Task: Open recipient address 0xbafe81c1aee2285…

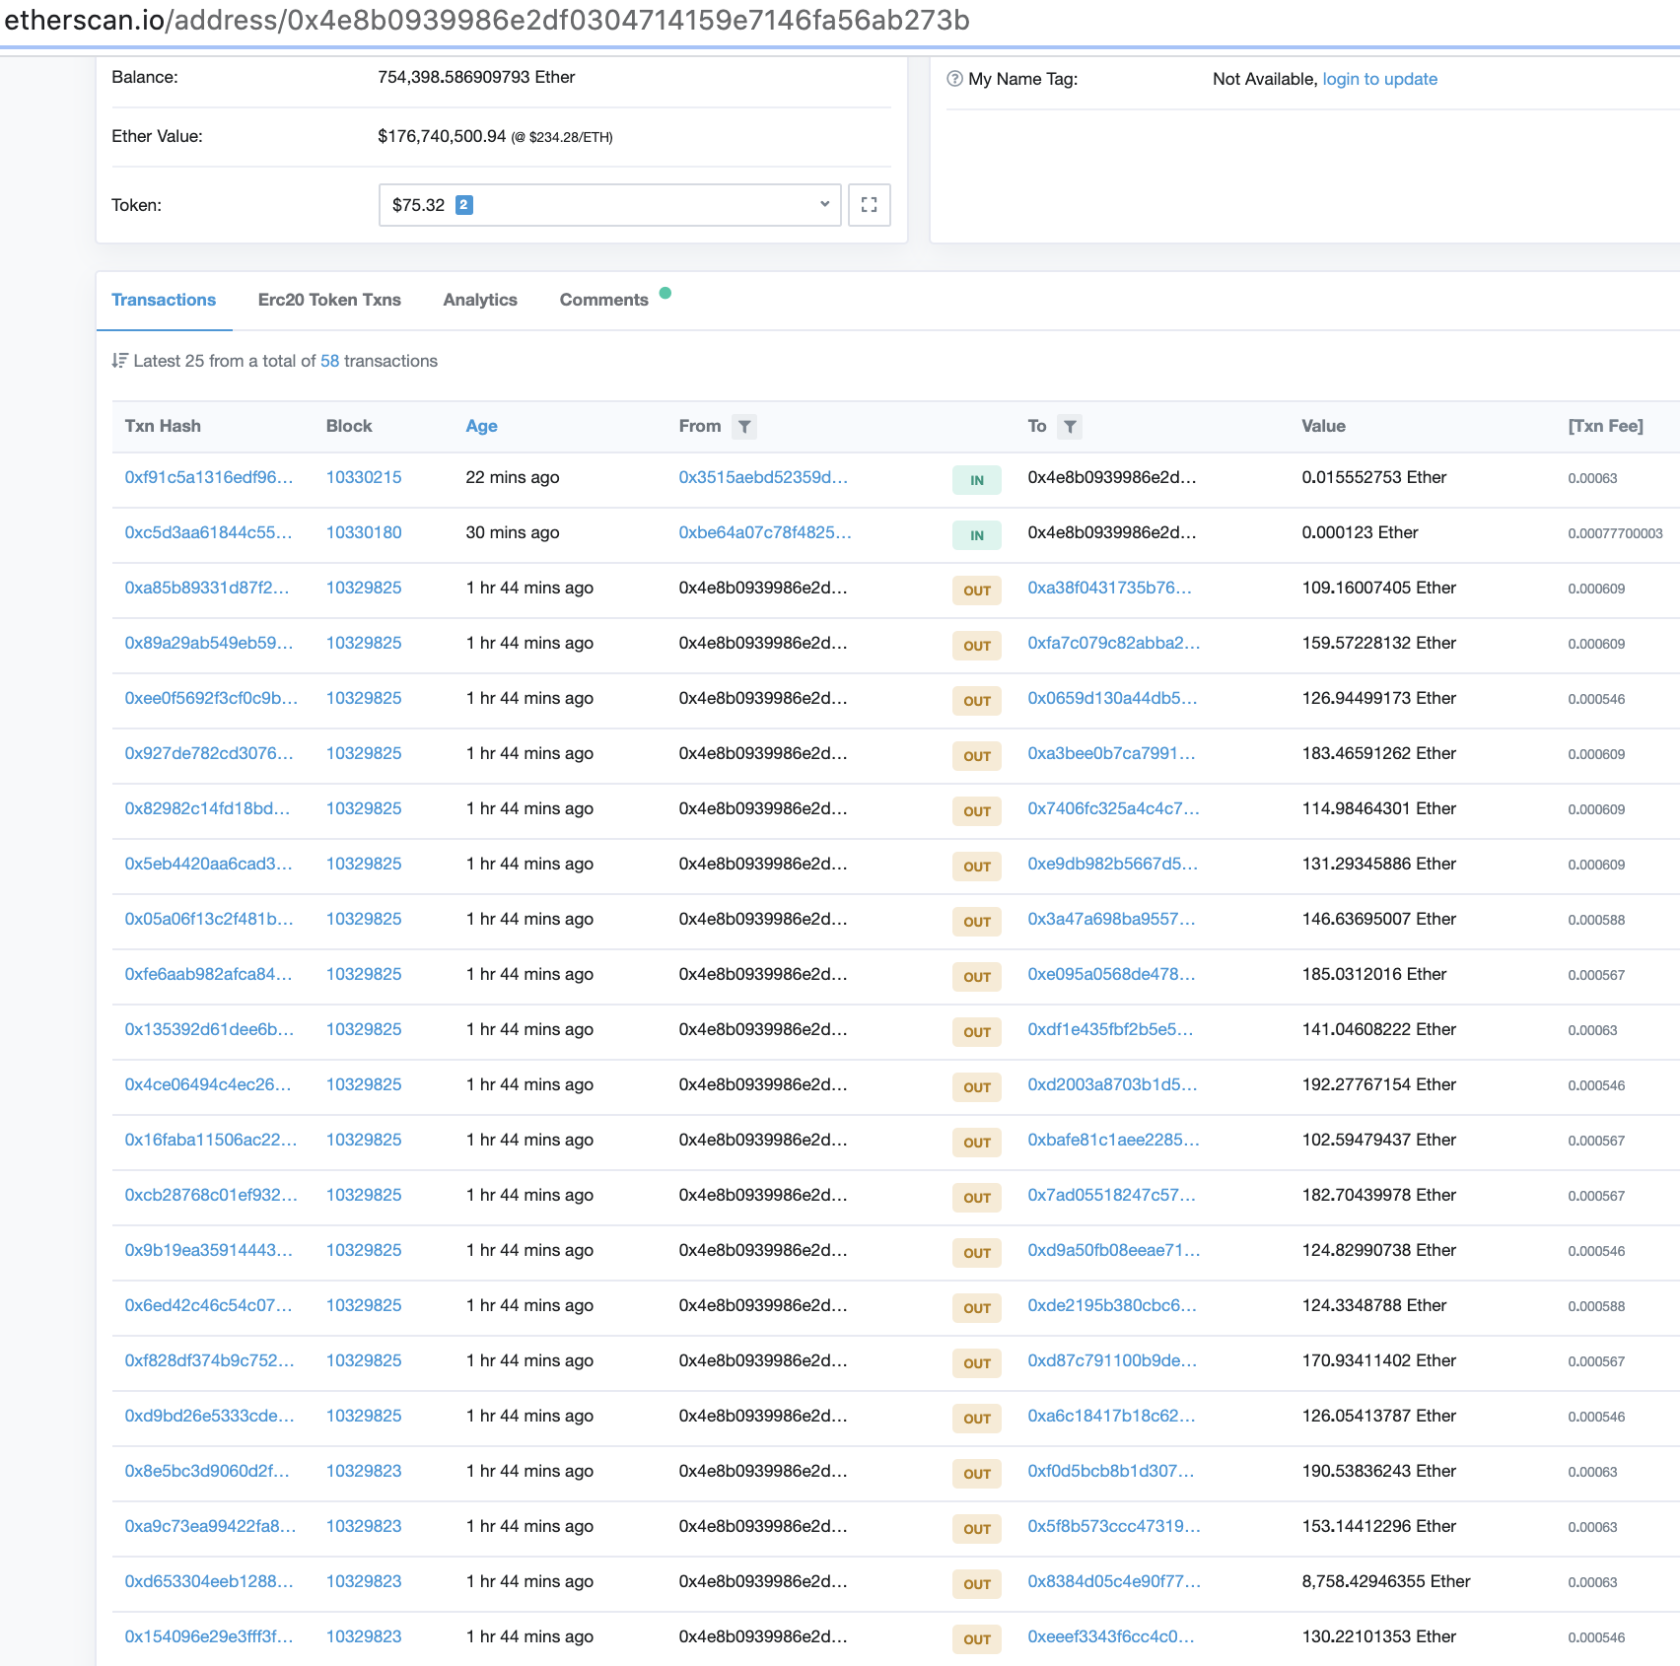Action: pos(1113,1140)
